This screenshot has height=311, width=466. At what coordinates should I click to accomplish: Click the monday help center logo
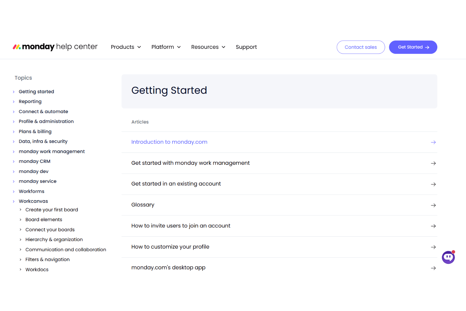pyautogui.click(x=55, y=47)
